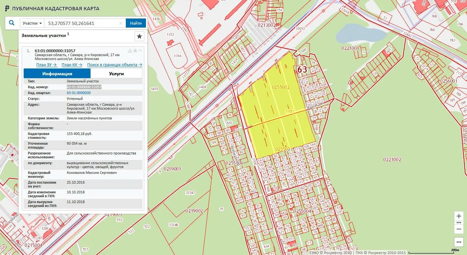The image size is (467, 255).
Task: Click the warning triangle icon on result
Action: click(130, 51)
